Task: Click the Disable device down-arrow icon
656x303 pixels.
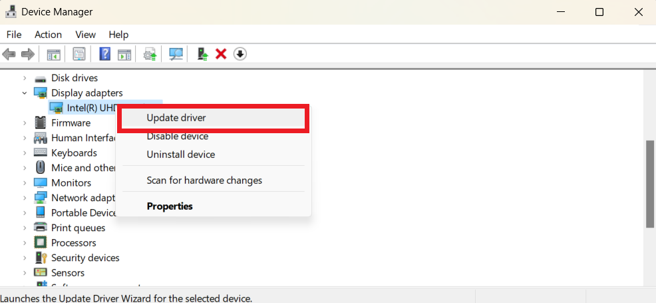Action: (240, 54)
